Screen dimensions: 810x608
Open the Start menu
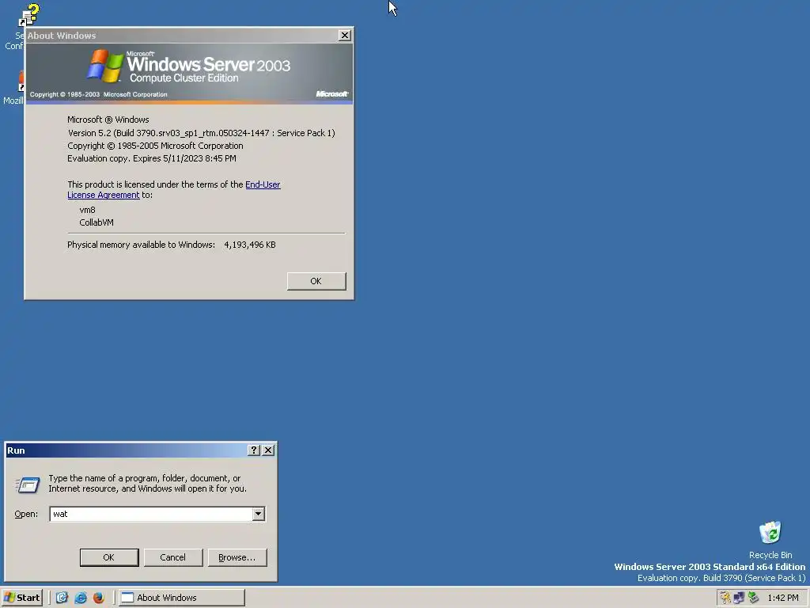click(x=21, y=598)
